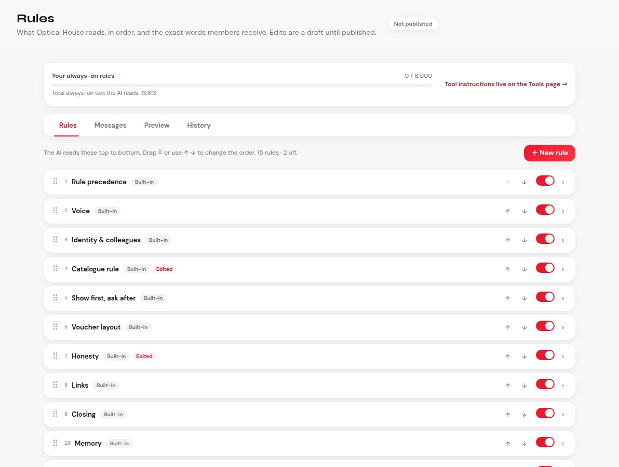Screen dimensions: 619x467
Task: Click drag handle for Voice rule
Action: pyautogui.click(x=55, y=211)
